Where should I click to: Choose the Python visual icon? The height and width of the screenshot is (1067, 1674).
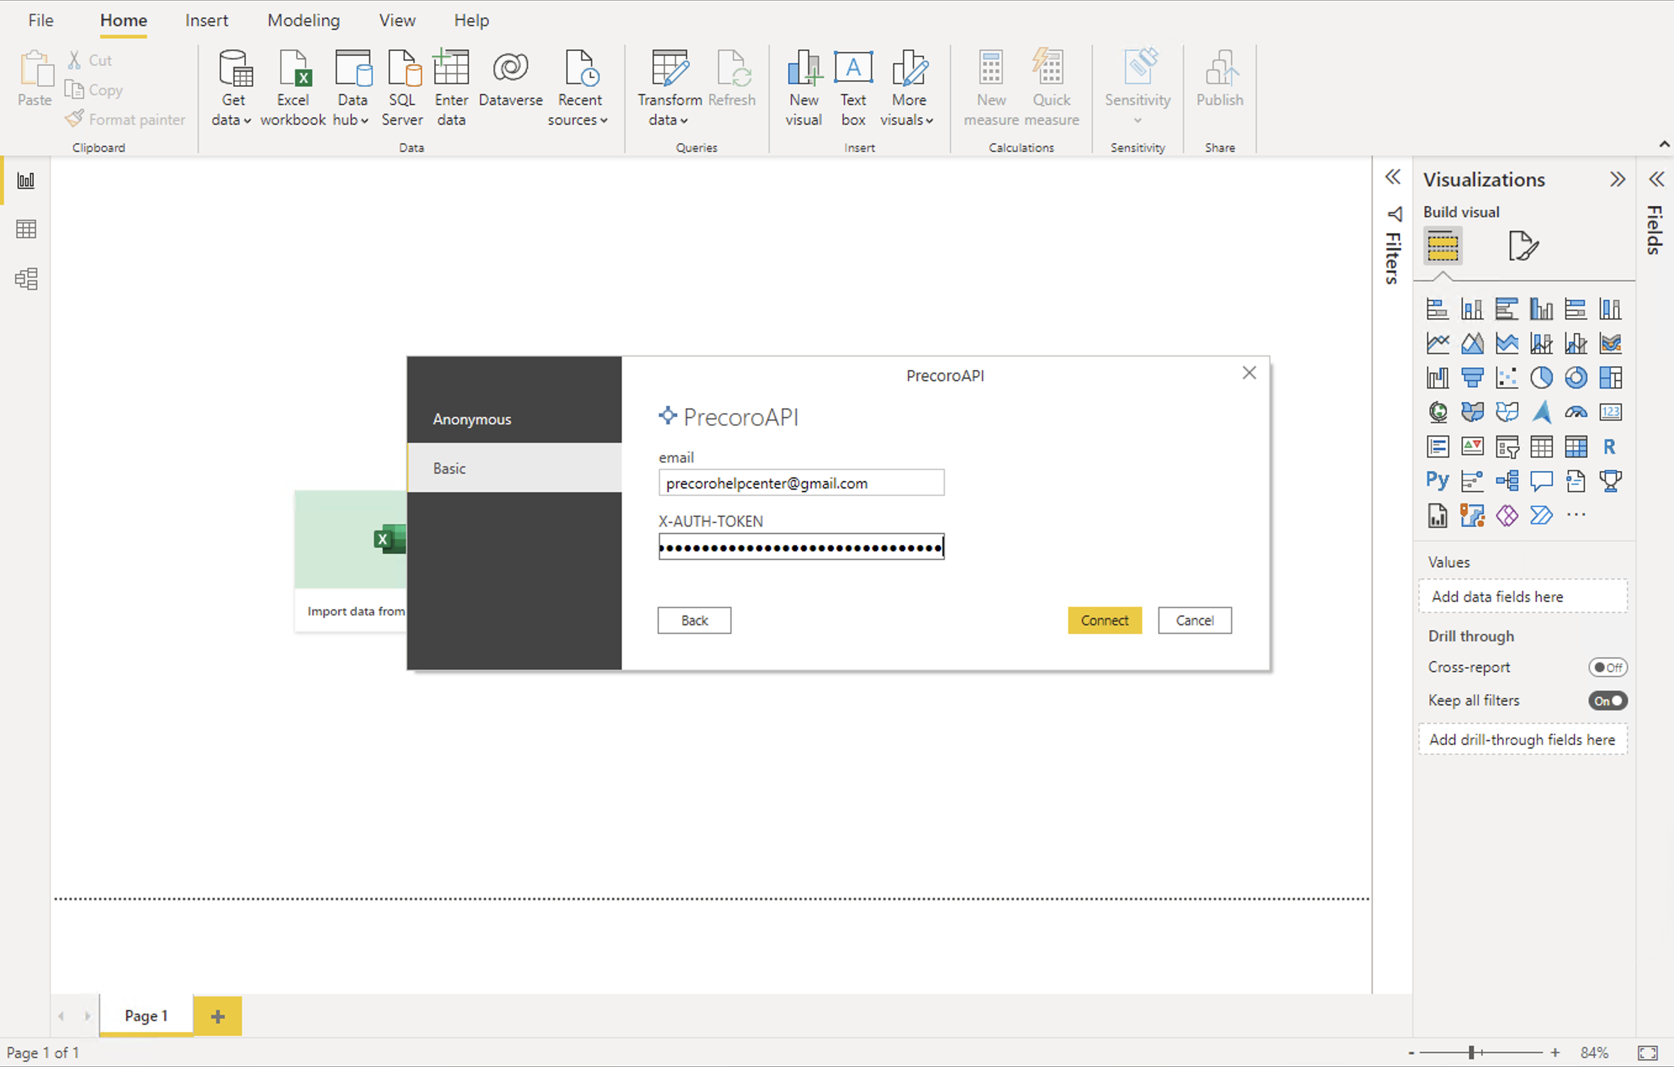pos(1437,480)
